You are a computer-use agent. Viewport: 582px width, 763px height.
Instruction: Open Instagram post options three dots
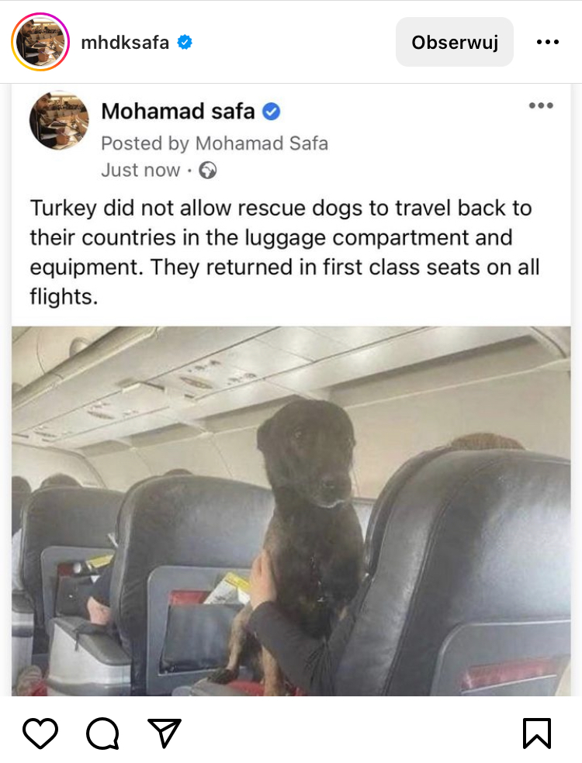pos(548,42)
